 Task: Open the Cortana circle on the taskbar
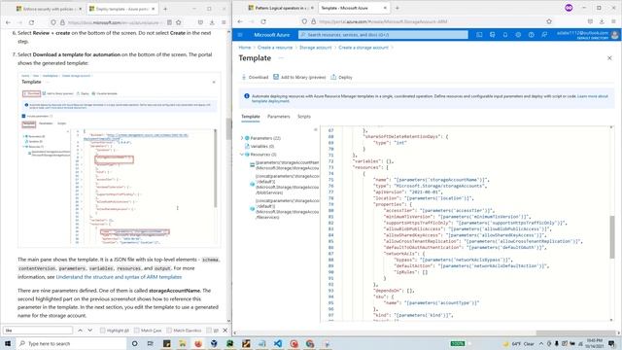134,343
